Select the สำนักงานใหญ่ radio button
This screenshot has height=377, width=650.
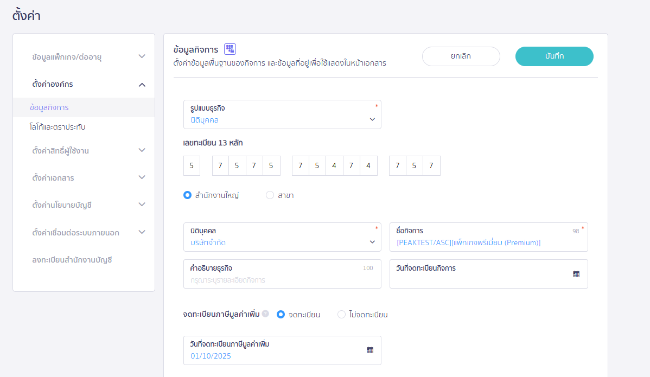point(188,195)
